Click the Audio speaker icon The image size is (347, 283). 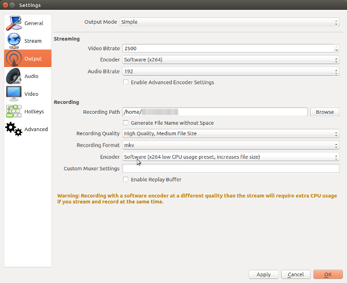tap(14, 76)
